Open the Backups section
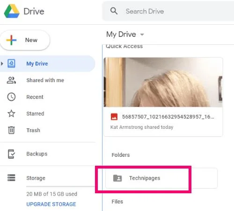234x211 pixels. [37, 154]
